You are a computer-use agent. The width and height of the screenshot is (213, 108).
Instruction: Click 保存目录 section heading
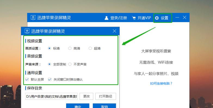(x=35, y=88)
